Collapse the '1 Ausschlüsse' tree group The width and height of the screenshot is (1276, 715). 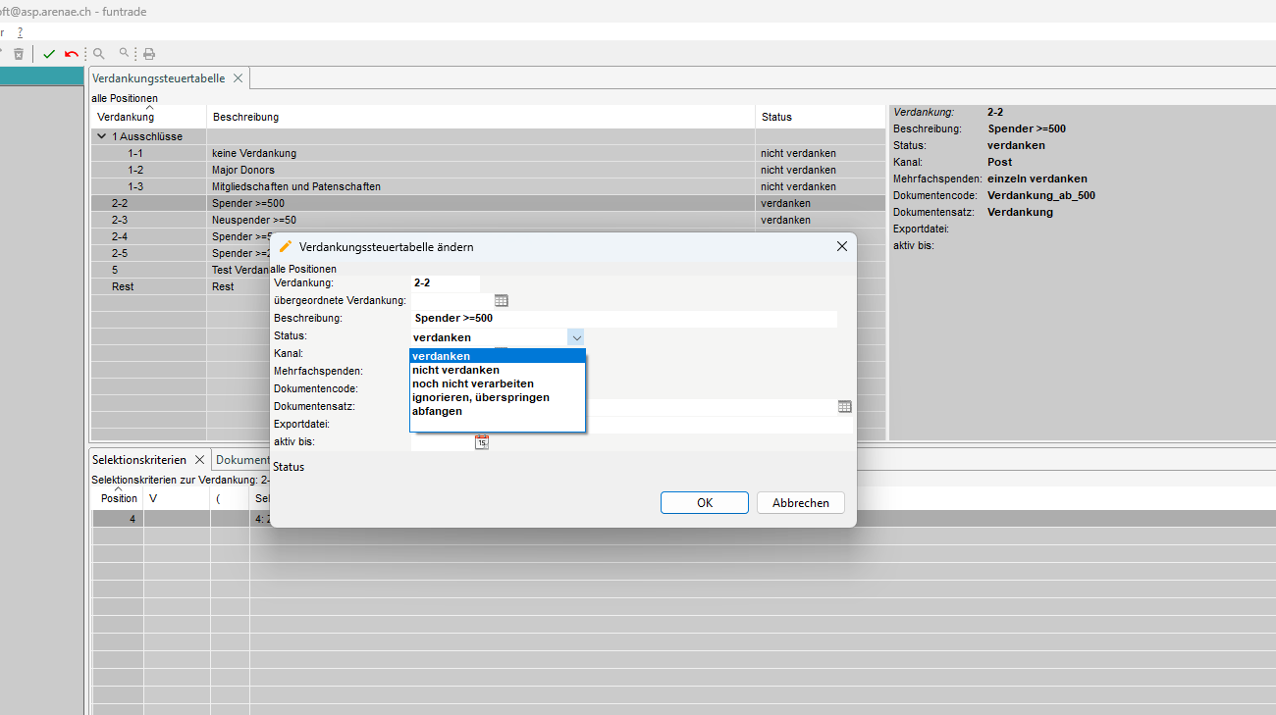point(102,136)
